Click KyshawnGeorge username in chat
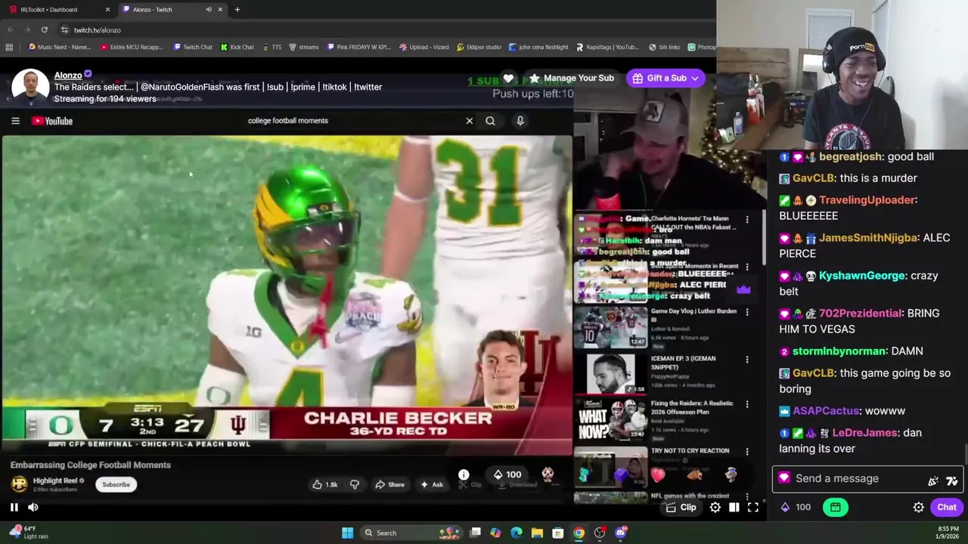The width and height of the screenshot is (968, 544). click(862, 276)
